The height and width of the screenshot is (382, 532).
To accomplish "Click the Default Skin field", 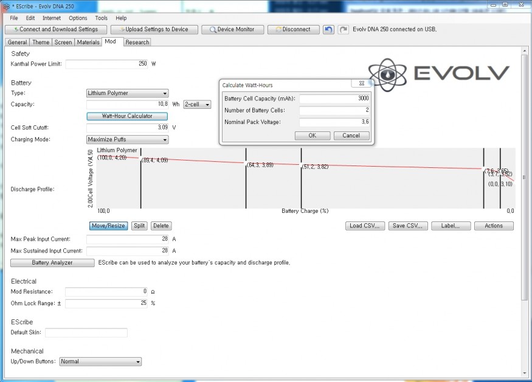I will pos(86,333).
